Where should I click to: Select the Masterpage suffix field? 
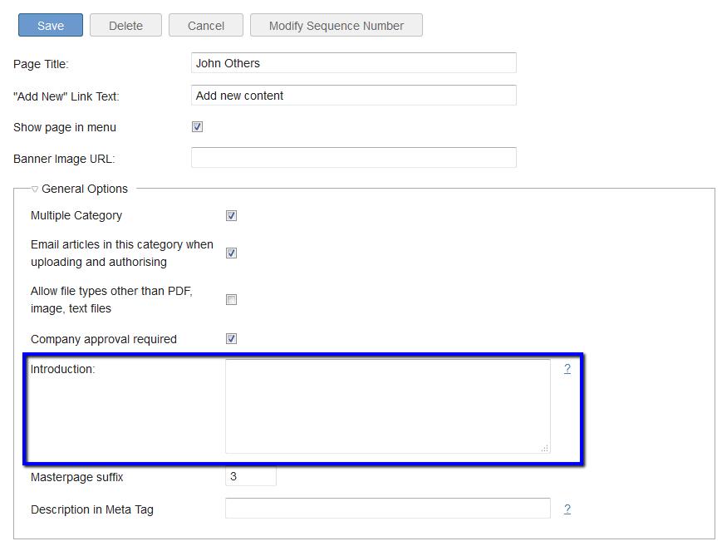coord(250,476)
